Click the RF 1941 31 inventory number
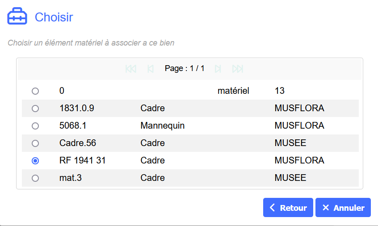This screenshot has height=226, width=378. 82,161
